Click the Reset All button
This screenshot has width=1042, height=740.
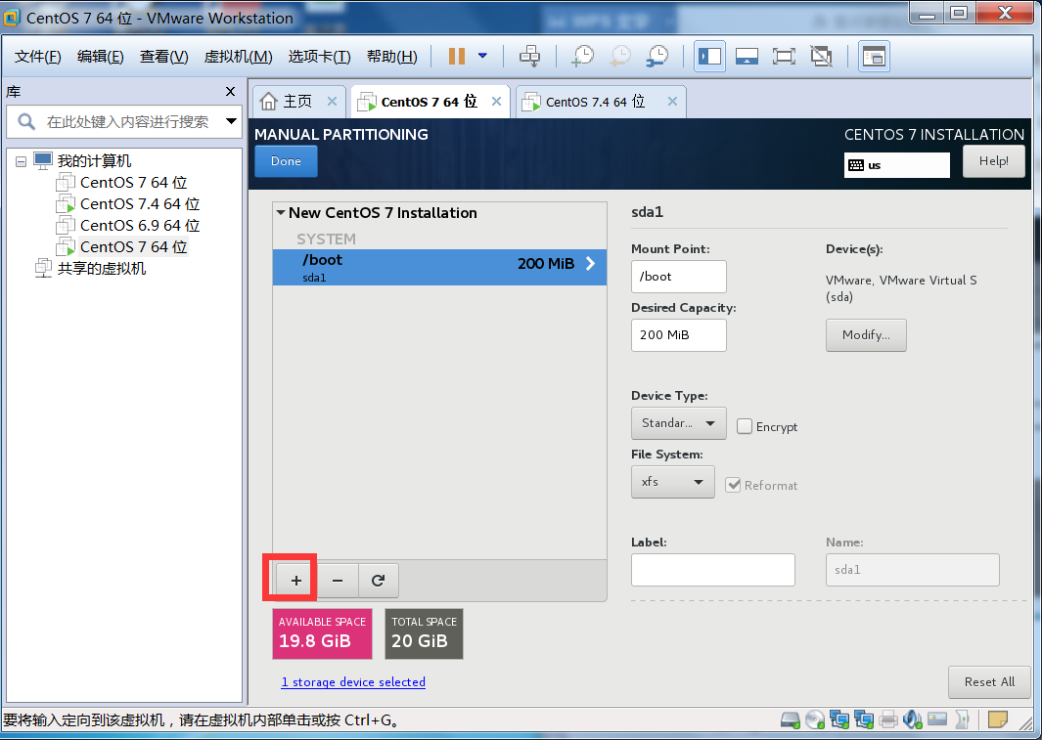(x=989, y=682)
